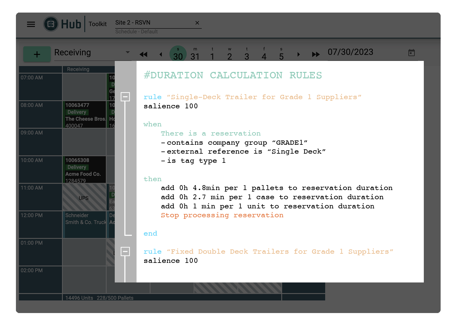Click the 01:00 PM time row
The height and width of the screenshot is (325, 459).
pyautogui.click(x=40, y=252)
